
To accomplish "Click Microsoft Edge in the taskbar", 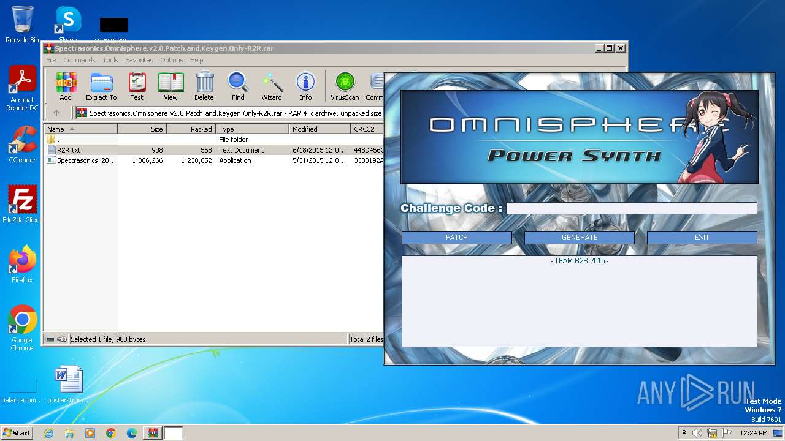I will point(132,433).
